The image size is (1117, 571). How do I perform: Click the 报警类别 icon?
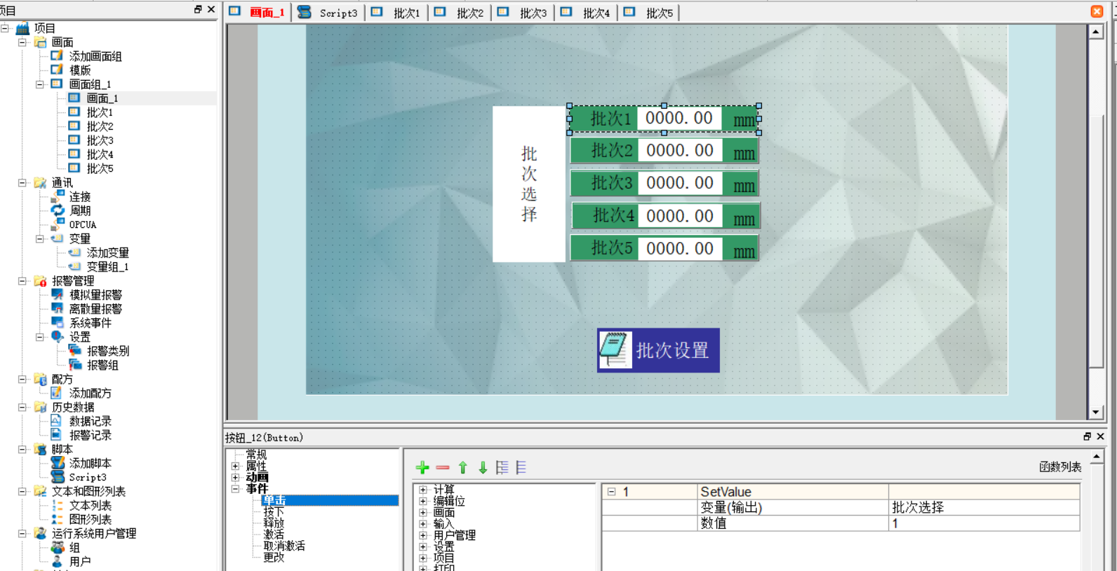[x=75, y=351]
